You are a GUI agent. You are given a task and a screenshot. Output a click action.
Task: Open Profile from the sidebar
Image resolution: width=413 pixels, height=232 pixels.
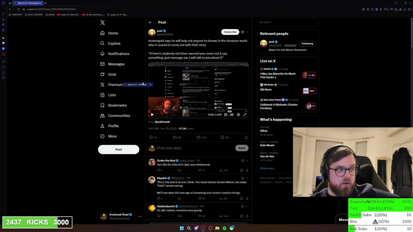[109, 126]
